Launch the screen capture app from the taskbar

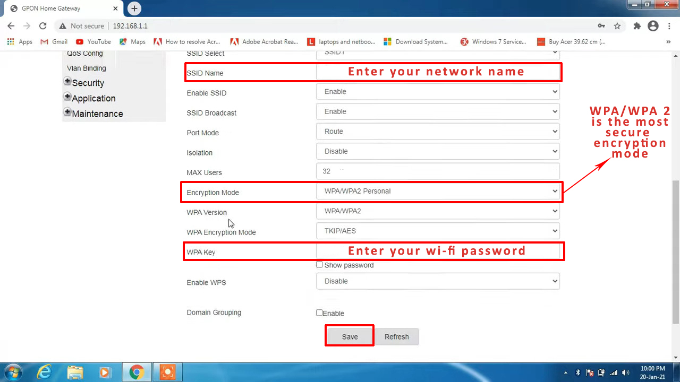click(x=167, y=371)
